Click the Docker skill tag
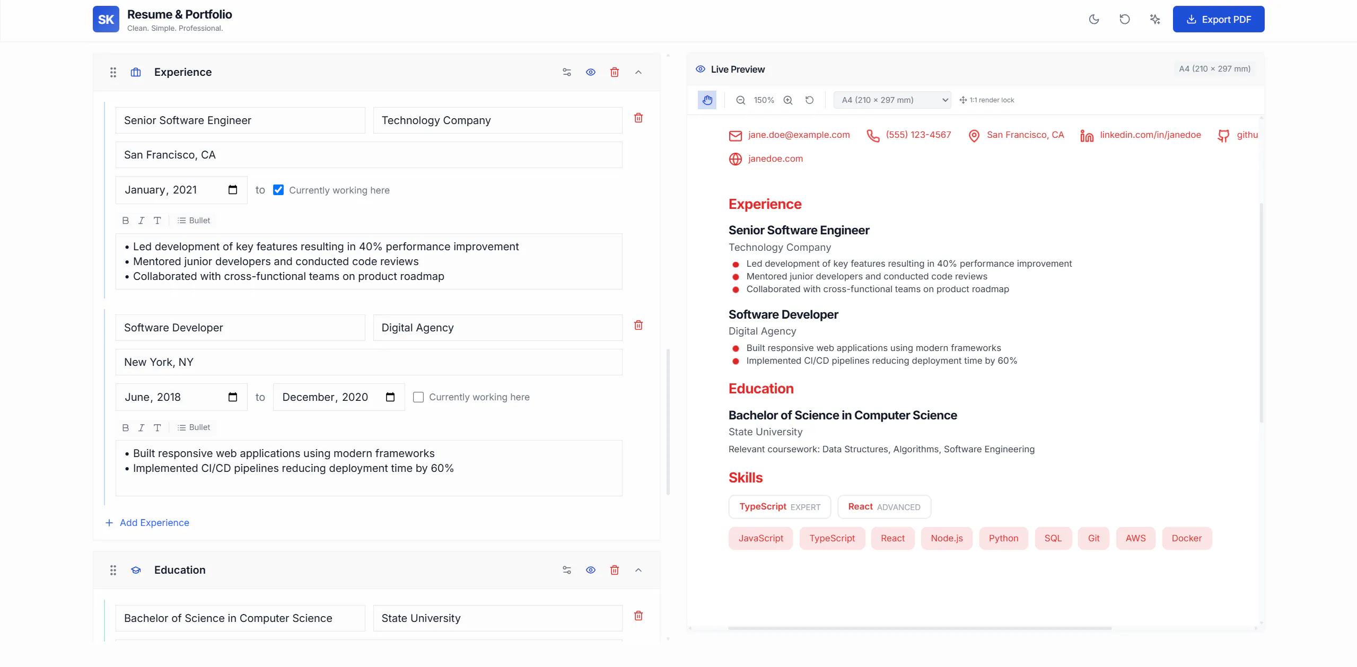Screen dimensions: 1357x667 tap(1186, 539)
